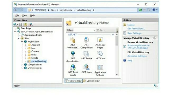This screenshot has height=95, width=169.
Task: Open .NET Profile feature icon
Action: [86, 54]
